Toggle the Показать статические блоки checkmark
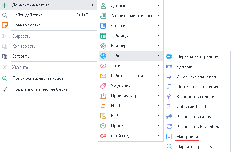The image size is (231, 153). 5,89
